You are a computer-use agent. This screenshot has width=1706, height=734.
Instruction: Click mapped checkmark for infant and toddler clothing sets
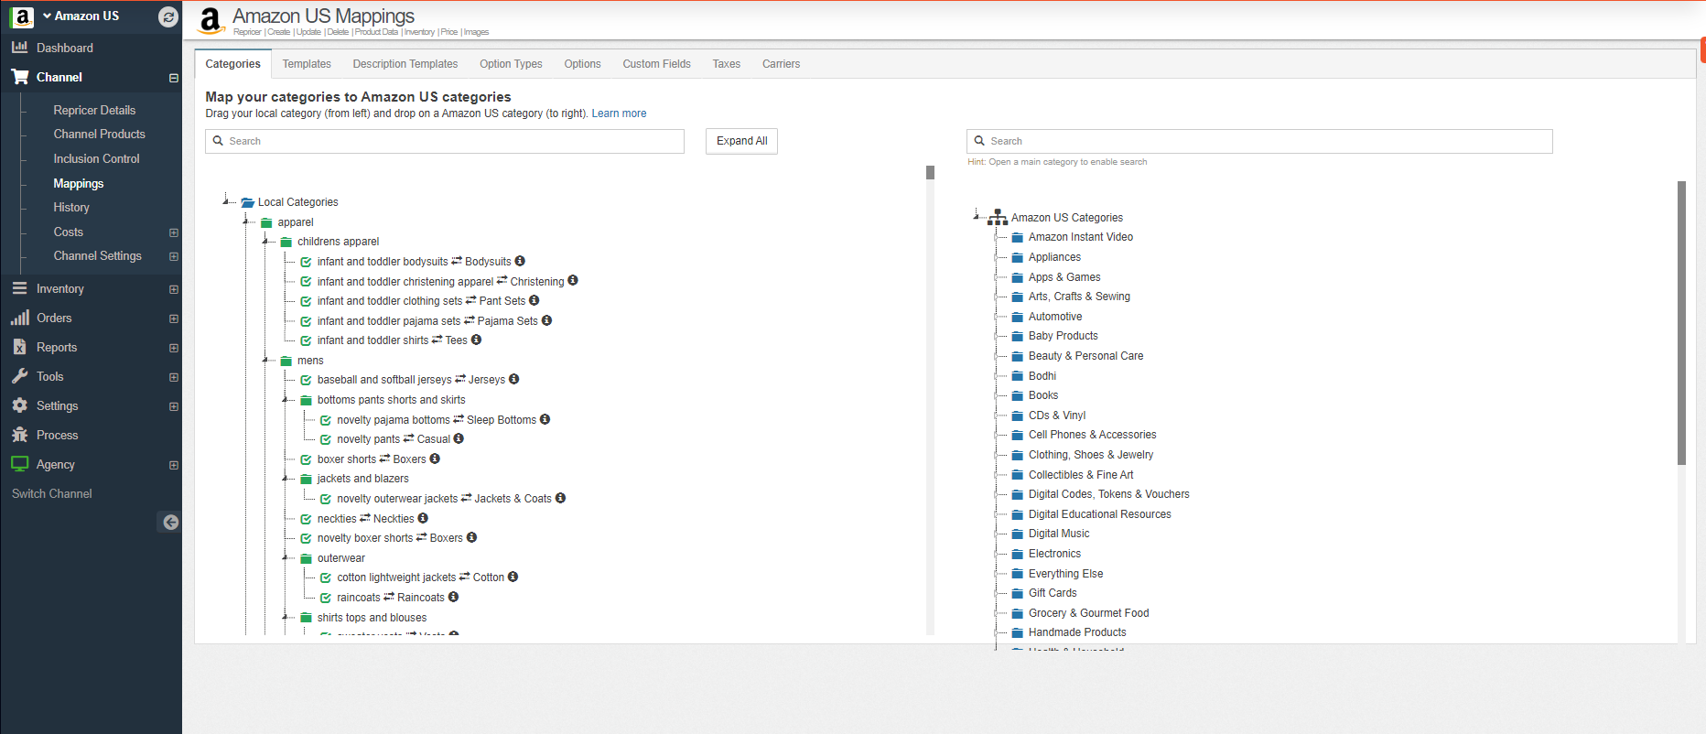click(306, 301)
